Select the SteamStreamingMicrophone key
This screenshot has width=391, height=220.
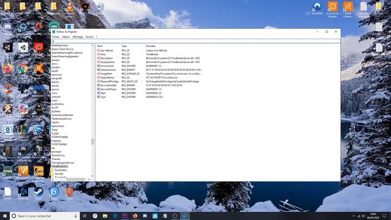[67, 53]
